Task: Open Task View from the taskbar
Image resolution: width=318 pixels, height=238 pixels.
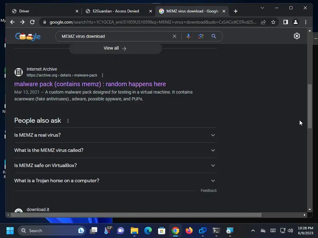Action: pos(94,231)
